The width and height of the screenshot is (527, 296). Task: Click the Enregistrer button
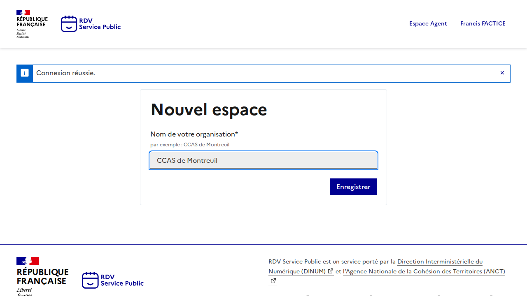click(x=353, y=187)
